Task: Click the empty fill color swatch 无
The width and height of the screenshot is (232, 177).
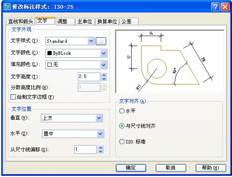Action: point(50,65)
